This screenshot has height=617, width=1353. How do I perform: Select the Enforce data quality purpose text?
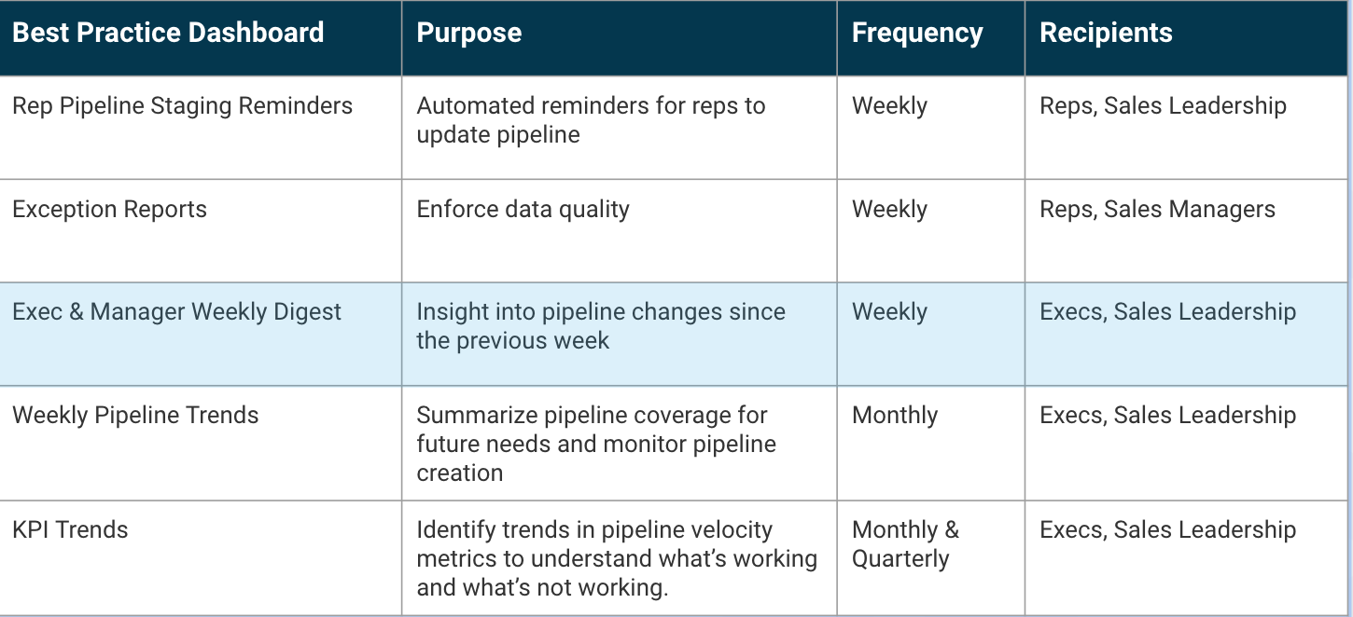pos(523,210)
